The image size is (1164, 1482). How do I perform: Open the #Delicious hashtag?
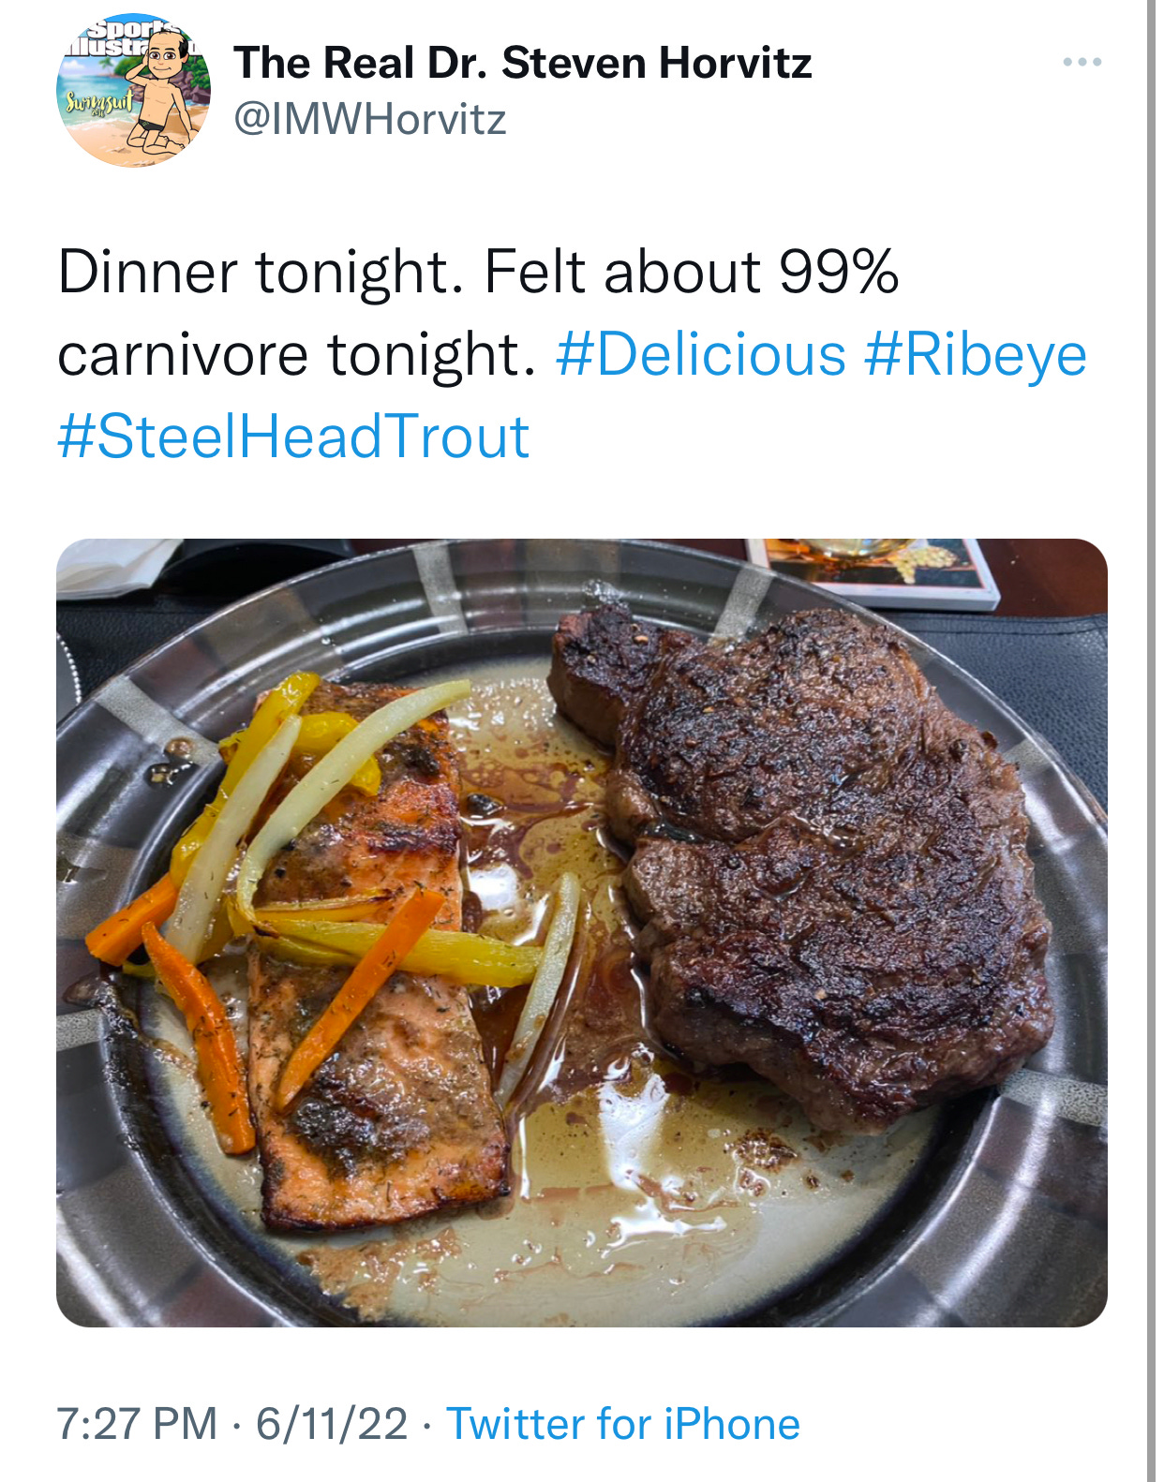[x=701, y=355]
